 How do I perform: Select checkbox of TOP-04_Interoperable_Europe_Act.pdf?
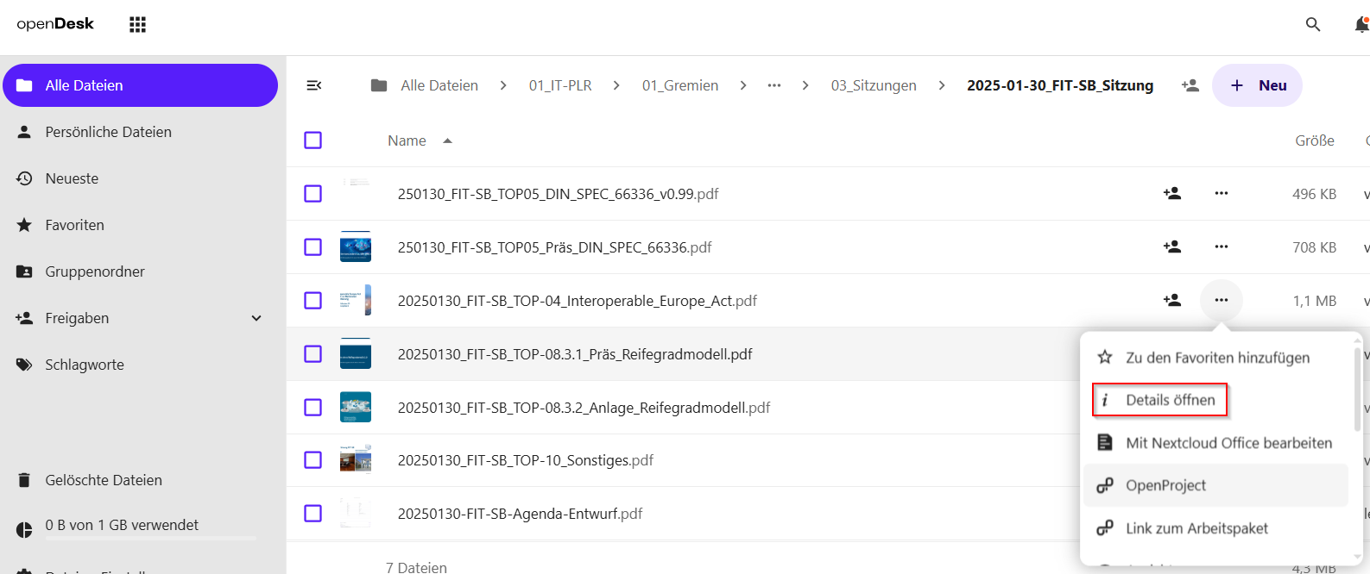tap(313, 301)
